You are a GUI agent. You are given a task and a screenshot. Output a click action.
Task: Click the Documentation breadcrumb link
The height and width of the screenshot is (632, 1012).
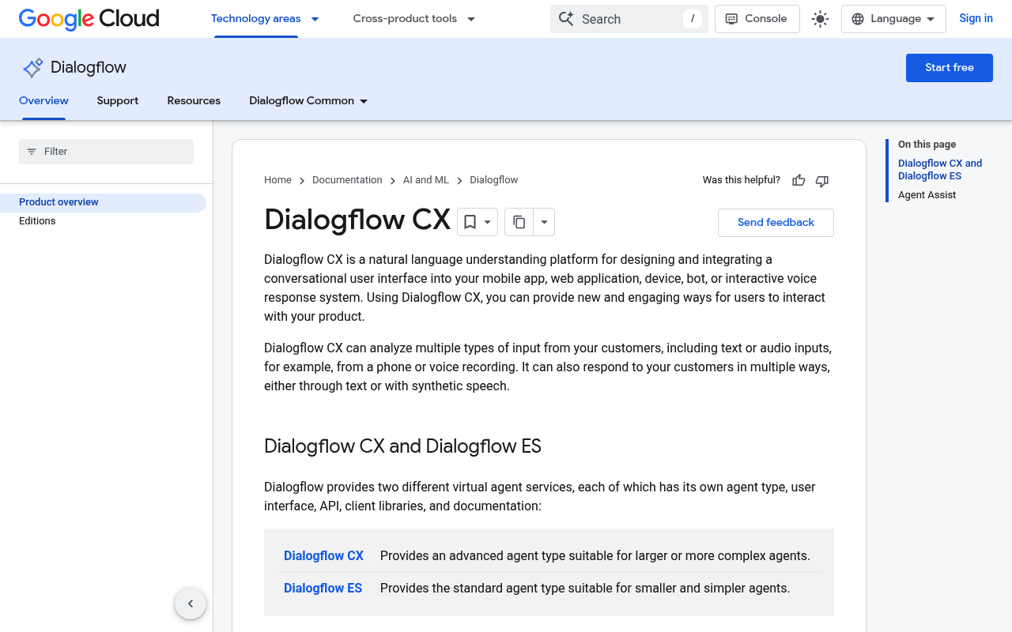[x=347, y=180]
